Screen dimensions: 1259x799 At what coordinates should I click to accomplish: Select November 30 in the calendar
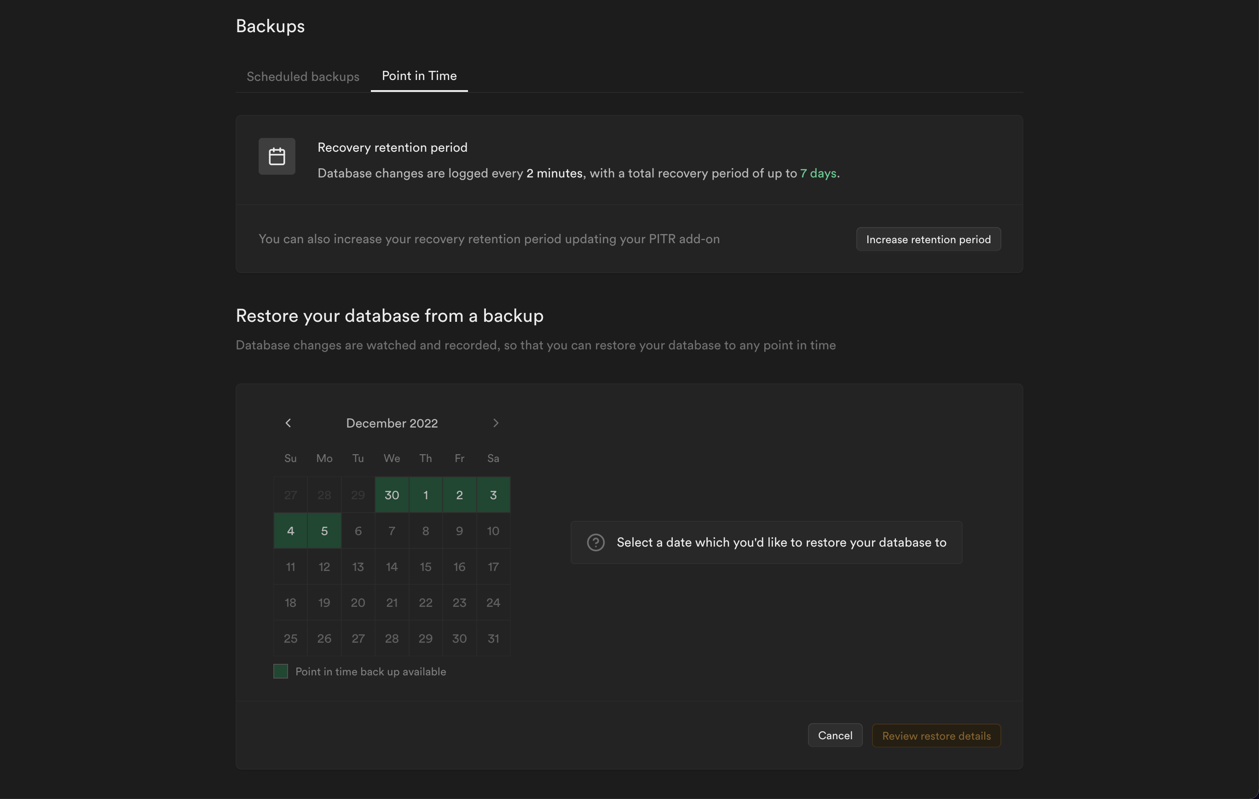392,495
